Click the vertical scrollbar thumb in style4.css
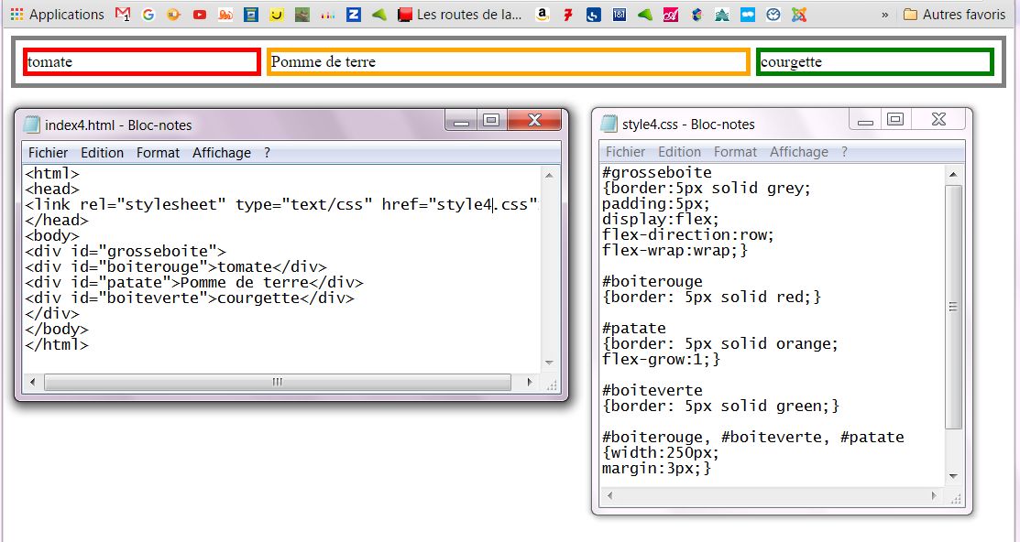This screenshot has height=542, width=1020. coord(953,307)
